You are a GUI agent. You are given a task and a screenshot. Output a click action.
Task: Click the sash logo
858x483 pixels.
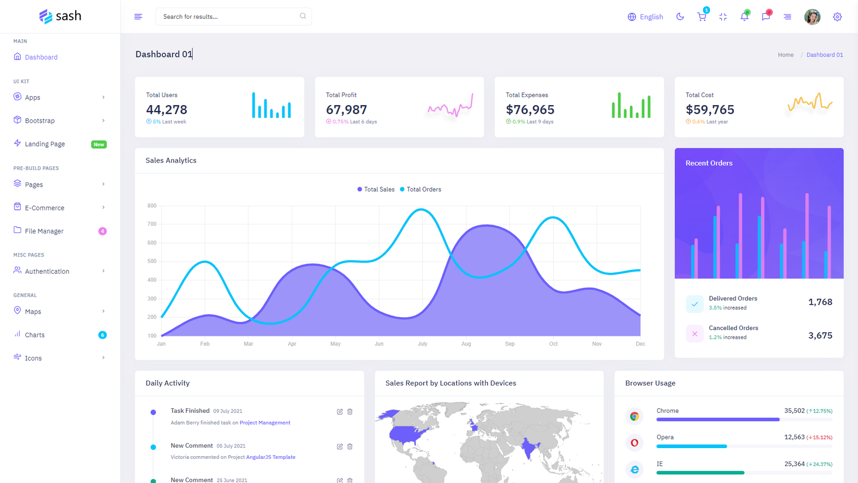coord(60,16)
